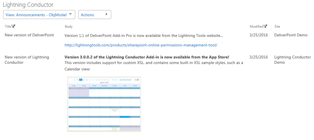This screenshot has width=314, height=140.
Task: Click the DeliverPoint Demo site cell
Action: (x=291, y=35)
